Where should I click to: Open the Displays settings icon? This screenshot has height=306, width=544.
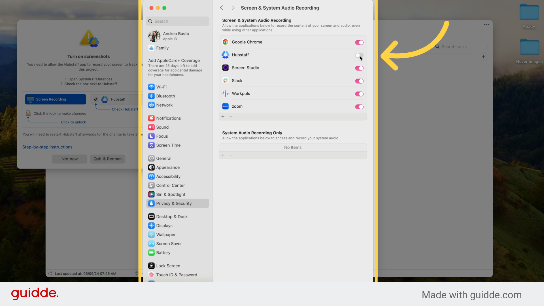pos(151,226)
